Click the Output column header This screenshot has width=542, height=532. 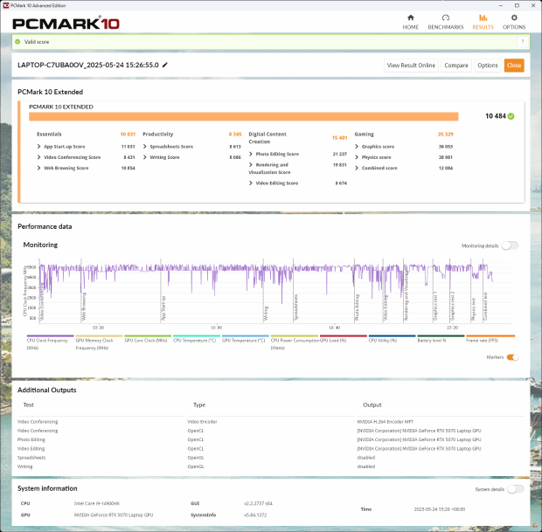(372, 404)
